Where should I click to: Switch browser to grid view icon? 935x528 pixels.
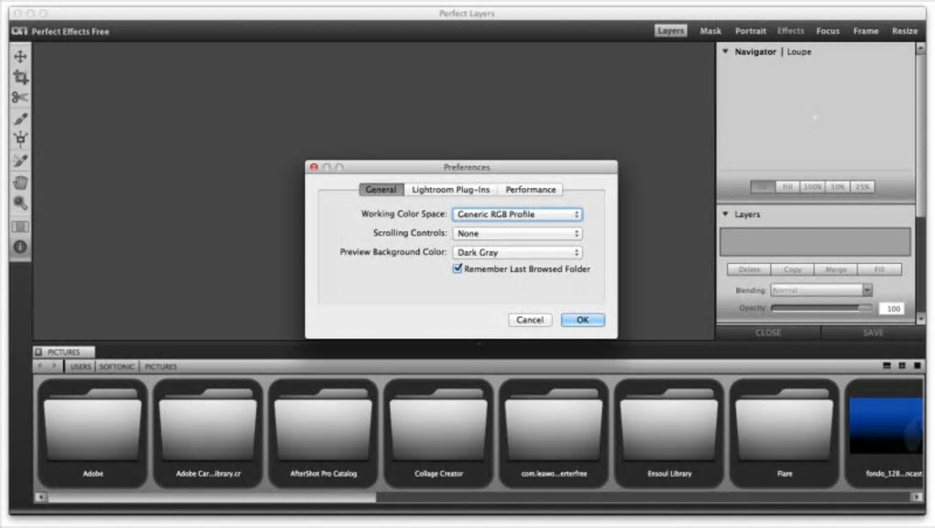coord(902,366)
